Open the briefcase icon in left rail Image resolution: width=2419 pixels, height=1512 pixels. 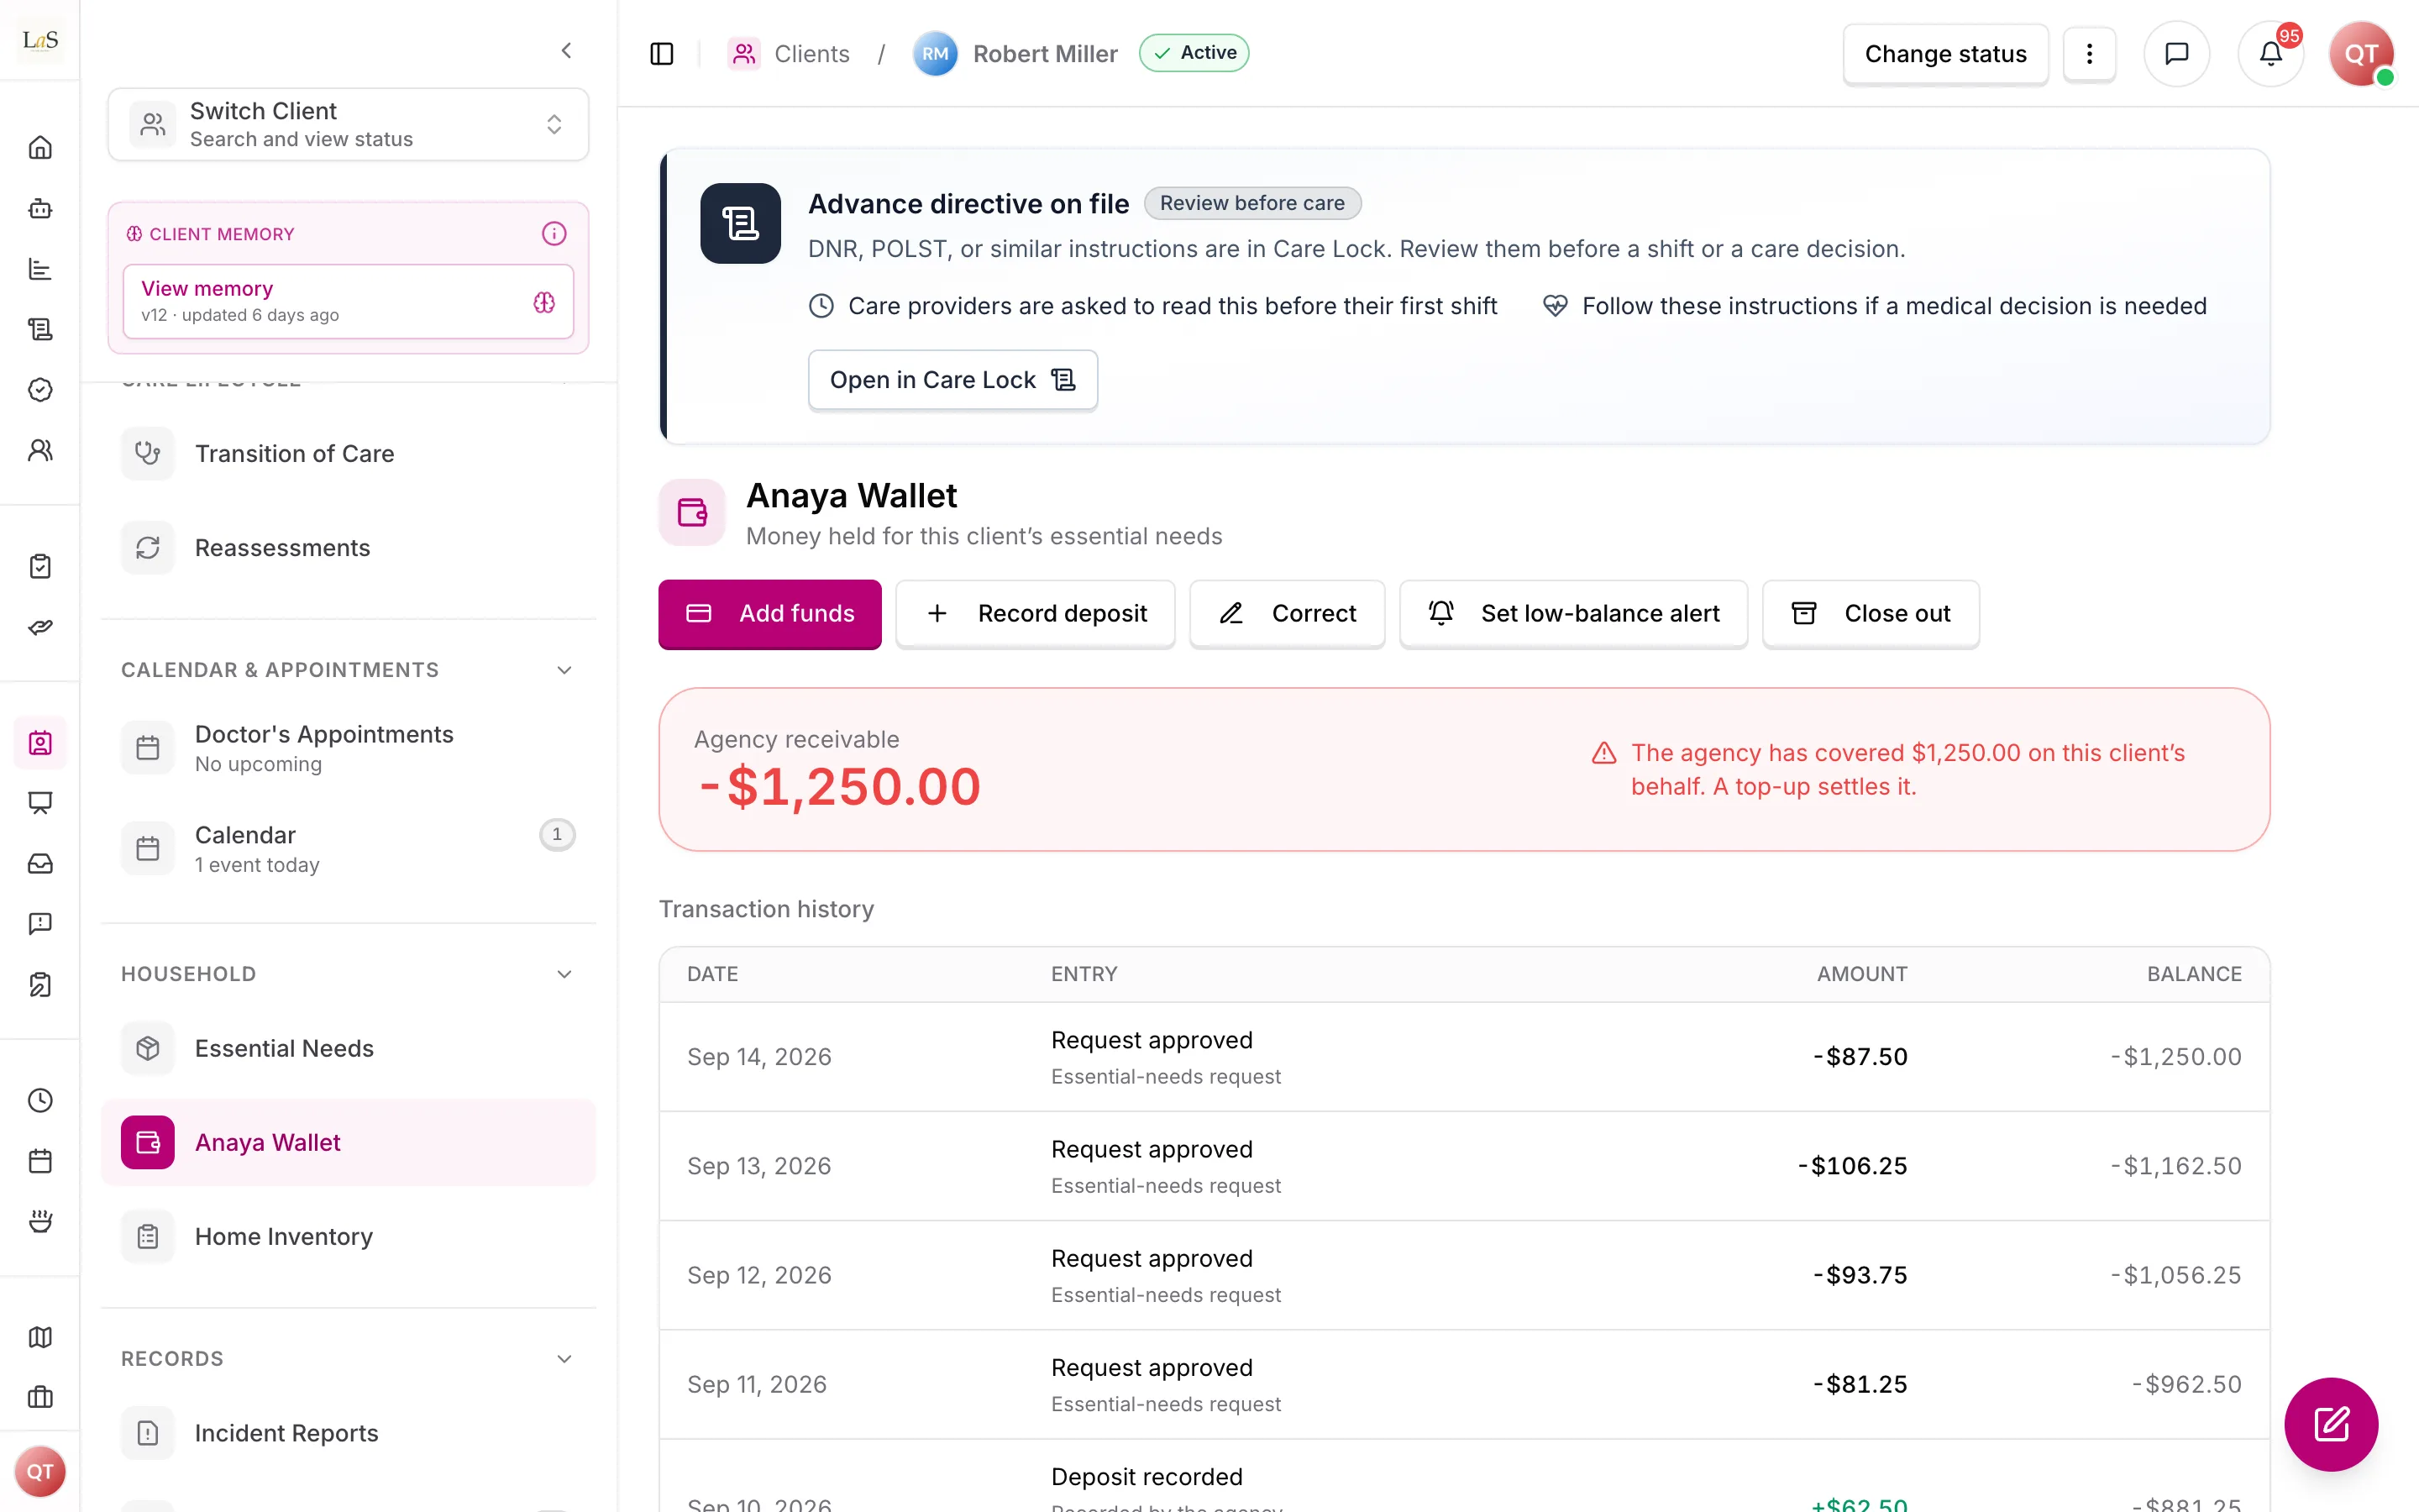40,1397
